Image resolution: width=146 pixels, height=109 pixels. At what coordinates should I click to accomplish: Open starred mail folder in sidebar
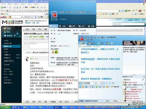(8, 43)
